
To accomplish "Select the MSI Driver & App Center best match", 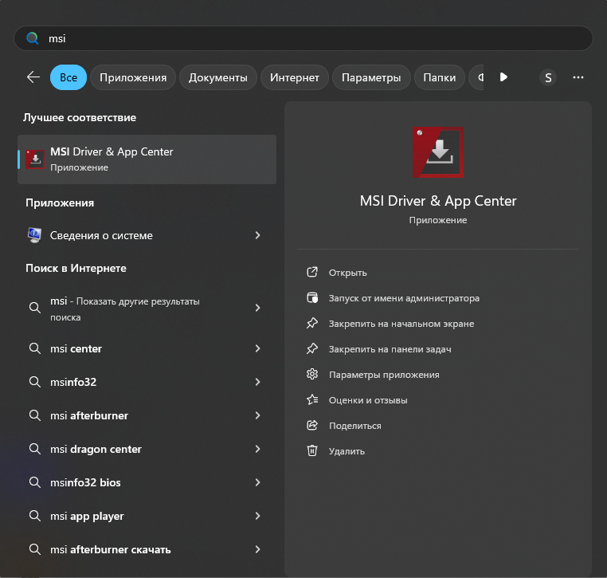I will pos(147,159).
